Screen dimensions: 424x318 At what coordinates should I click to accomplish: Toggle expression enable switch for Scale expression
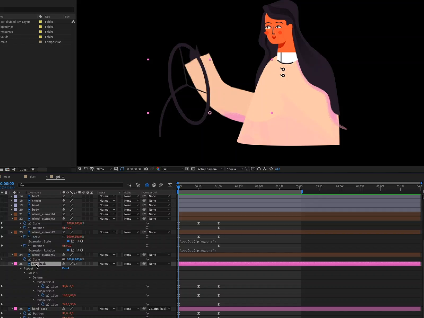[x=68, y=241]
